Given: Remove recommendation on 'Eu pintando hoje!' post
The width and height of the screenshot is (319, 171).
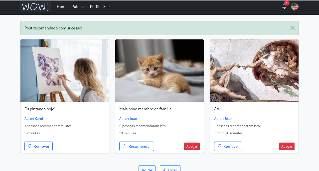Looking at the screenshot, I should [38, 146].
